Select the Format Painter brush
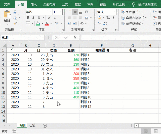Image resolution: width=161 pixels, height=134 pixels. click(15, 23)
